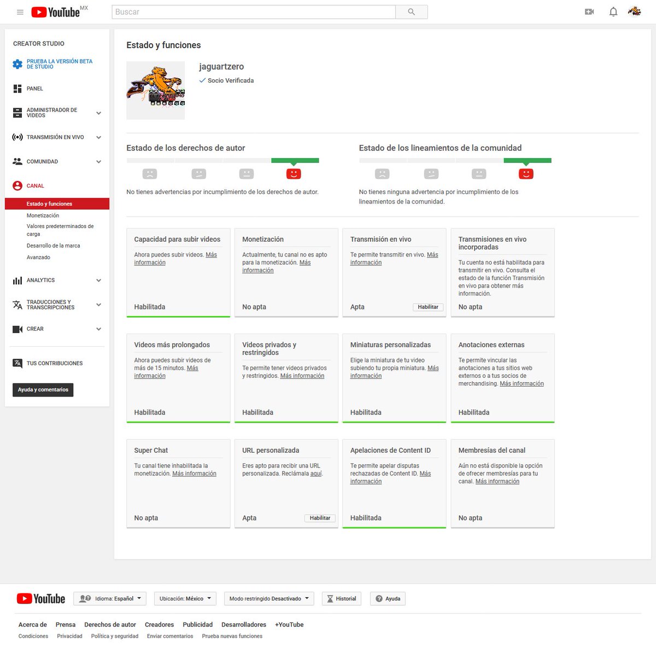The height and width of the screenshot is (654, 656).
Task: Click the Traducciones y transcripciones icon
Action: (x=17, y=305)
